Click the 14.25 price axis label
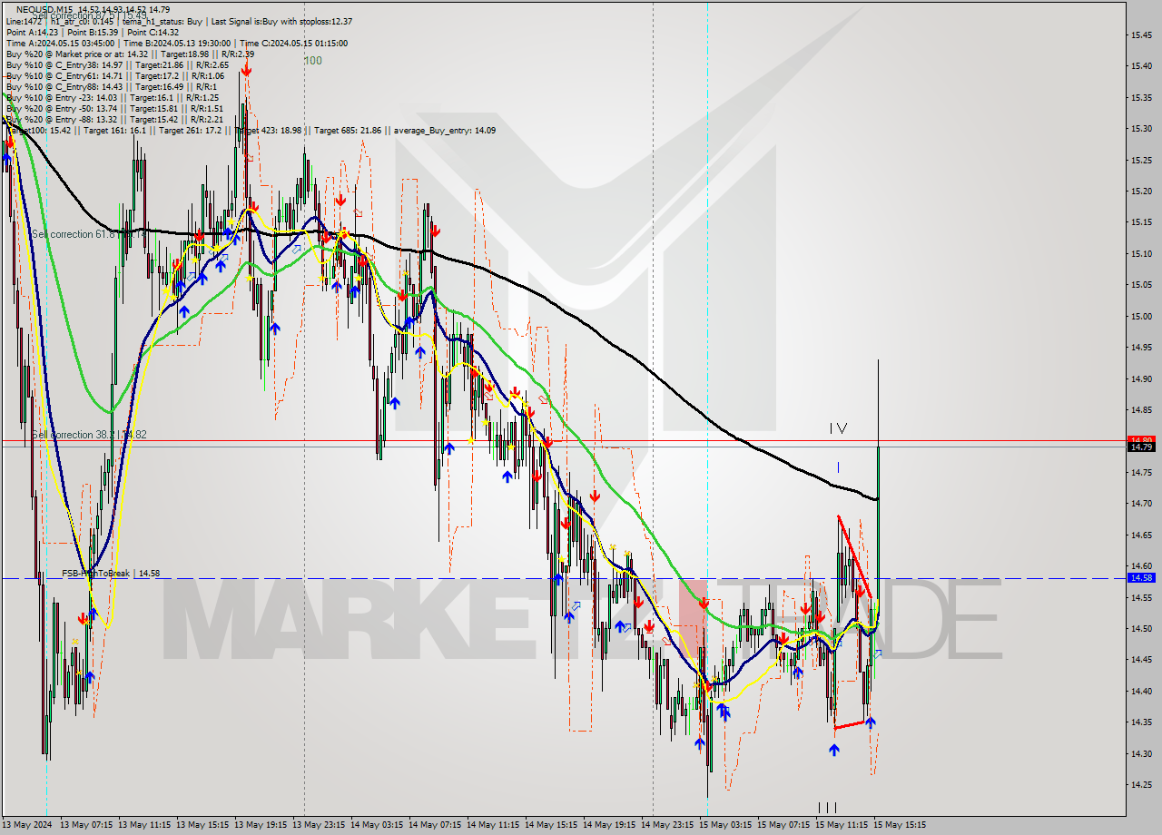Image resolution: width=1162 pixels, height=835 pixels. 1141,784
